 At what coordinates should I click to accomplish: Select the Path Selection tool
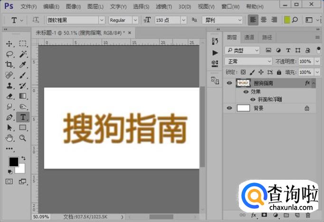coord(10,128)
